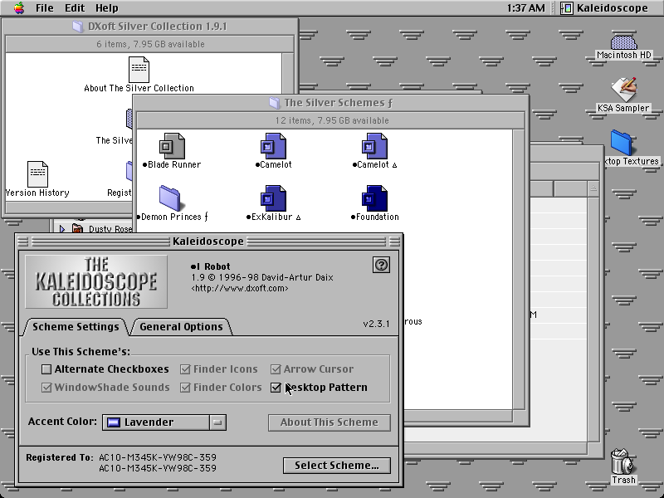The image size is (664, 498).
Task: Click '6 items, 7.95 GB available' status text
Action: pyautogui.click(x=150, y=44)
